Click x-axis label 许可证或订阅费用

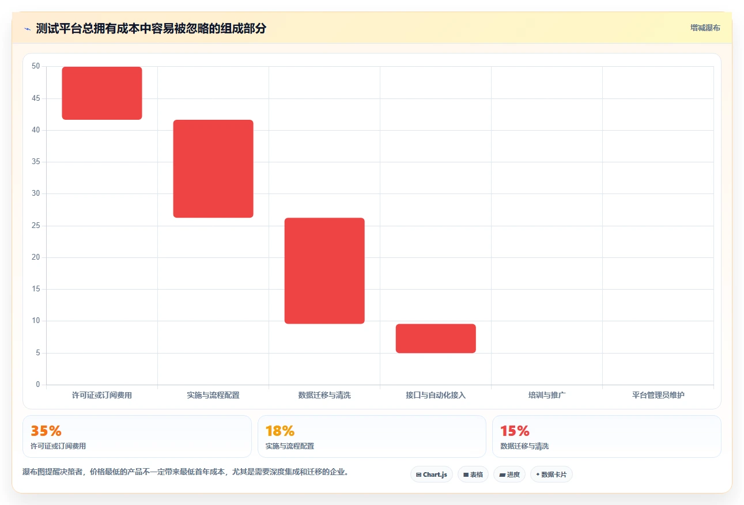click(102, 396)
